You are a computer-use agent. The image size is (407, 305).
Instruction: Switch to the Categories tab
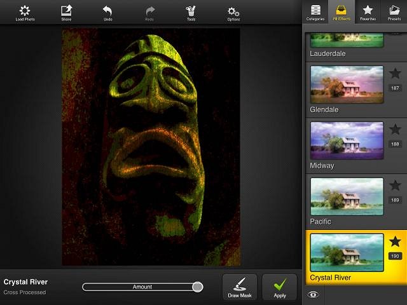(315, 12)
